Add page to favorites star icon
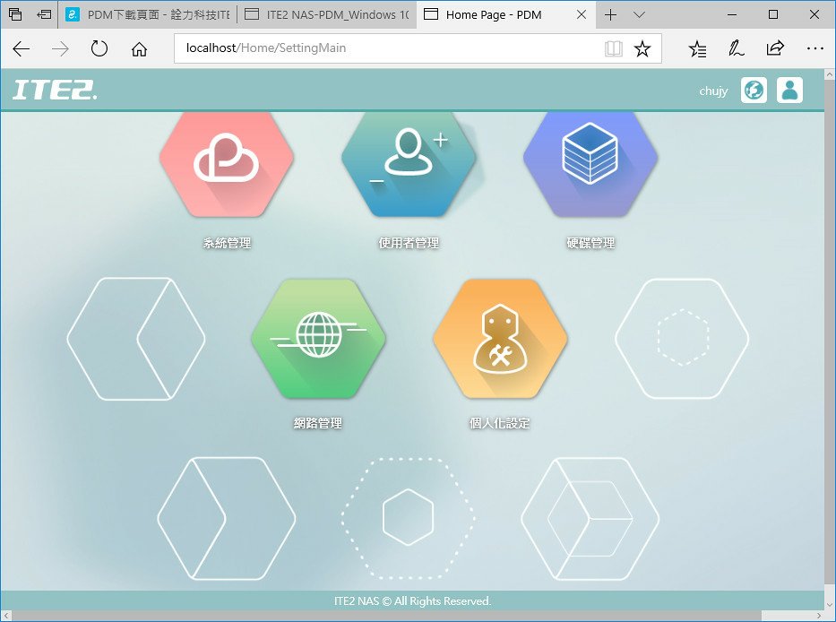836x622 pixels. [642, 48]
